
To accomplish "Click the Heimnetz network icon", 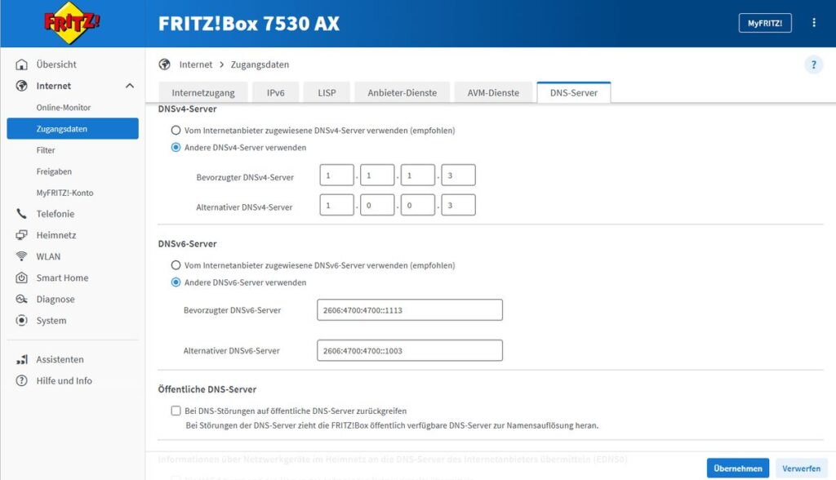I will [x=21, y=235].
